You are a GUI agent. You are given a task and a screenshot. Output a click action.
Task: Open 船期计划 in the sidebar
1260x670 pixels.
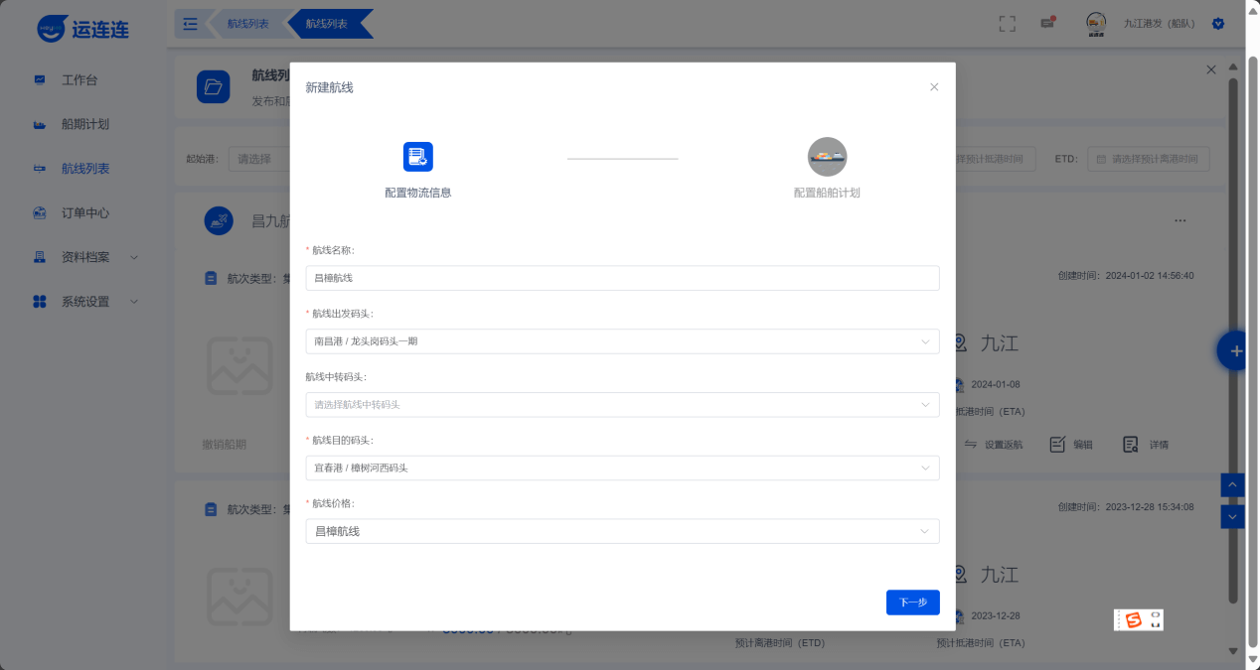(x=85, y=124)
